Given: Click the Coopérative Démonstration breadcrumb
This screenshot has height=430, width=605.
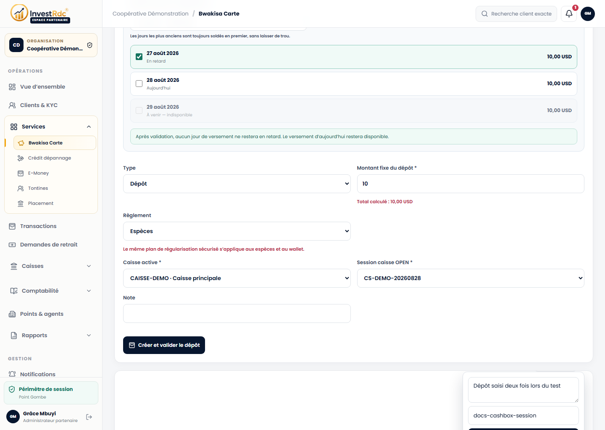Looking at the screenshot, I should 150,14.
